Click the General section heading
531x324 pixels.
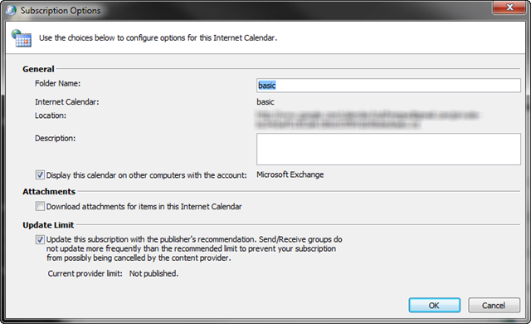coord(38,69)
